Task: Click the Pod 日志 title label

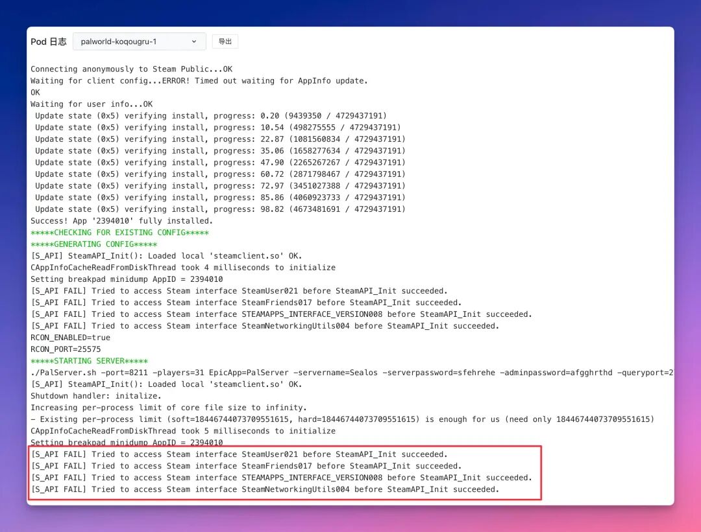Action: (48, 41)
